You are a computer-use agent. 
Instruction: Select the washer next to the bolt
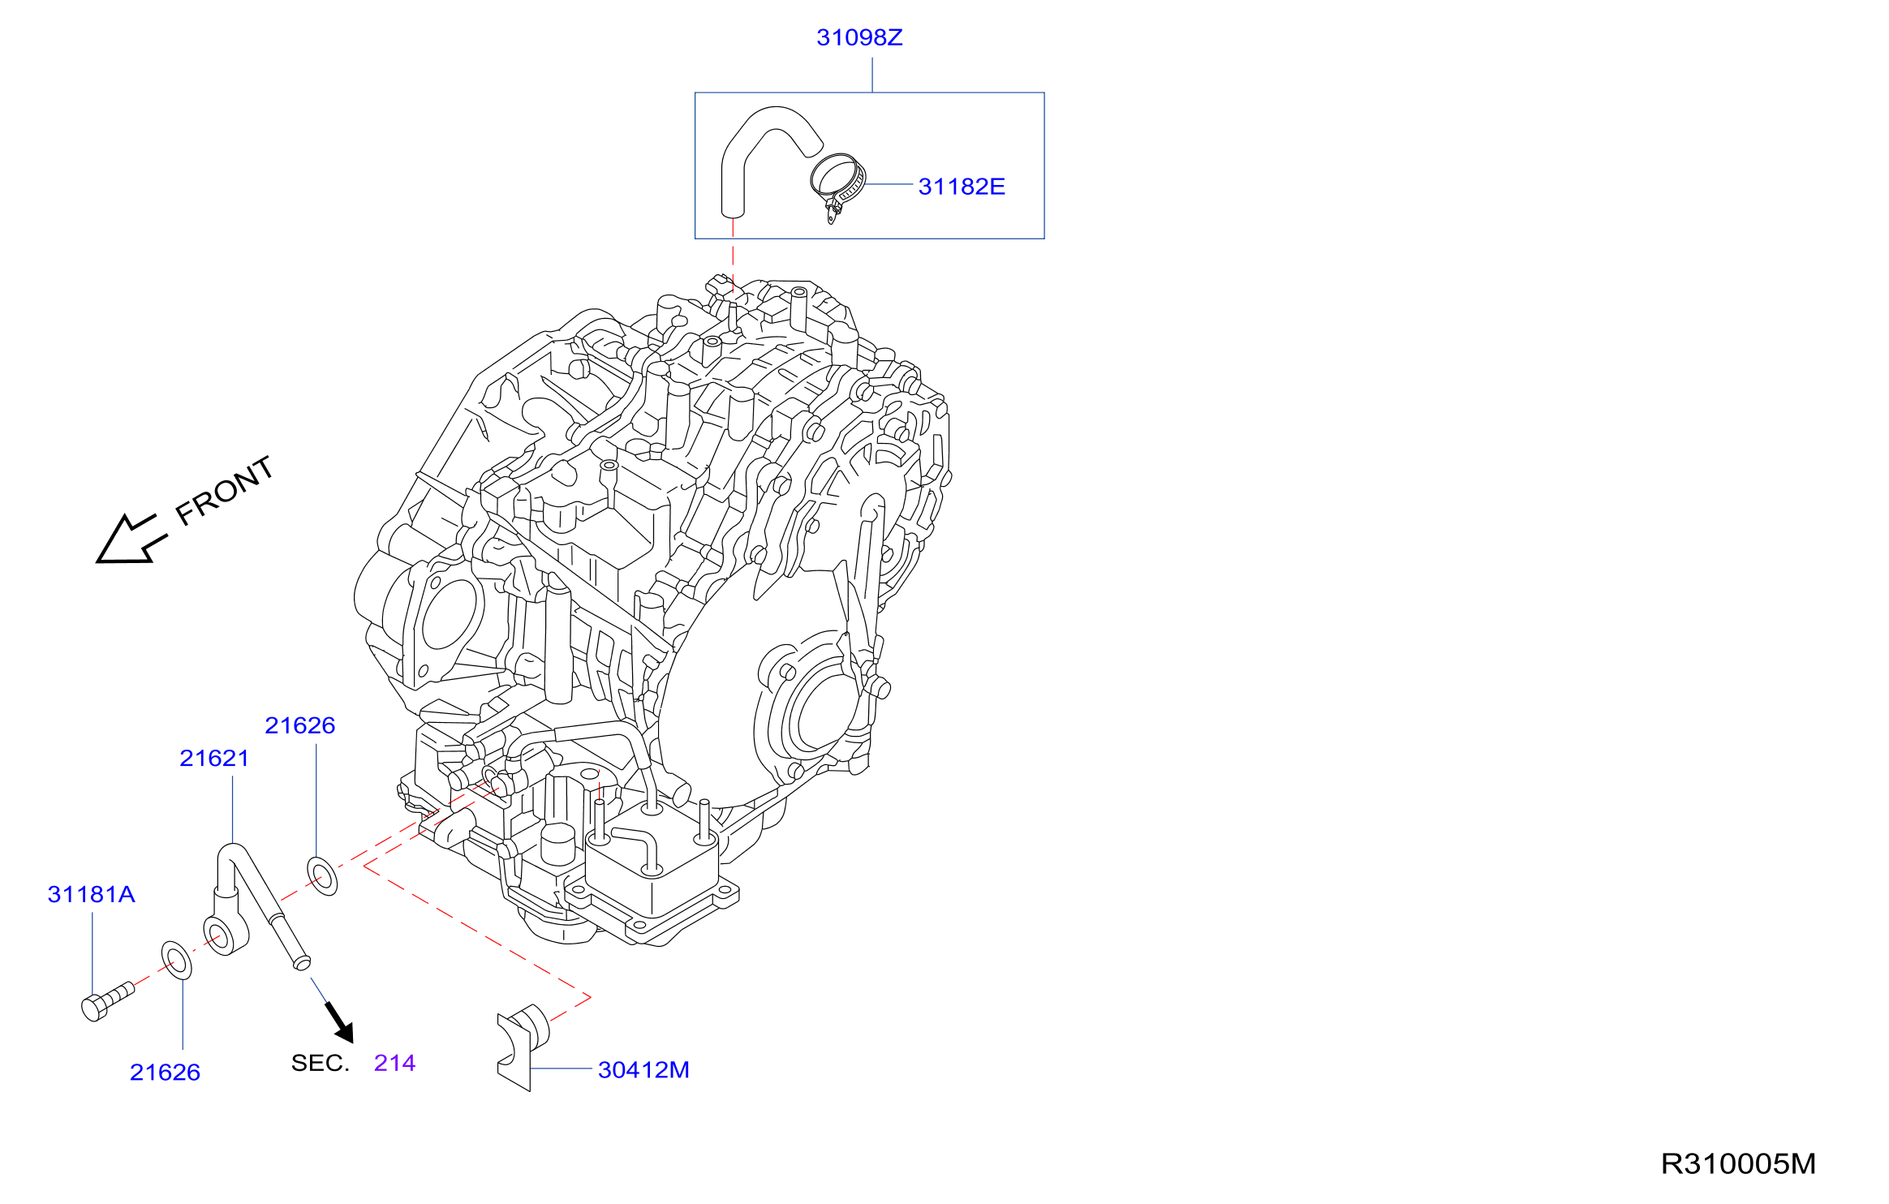pyautogui.click(x=177, y=960)
